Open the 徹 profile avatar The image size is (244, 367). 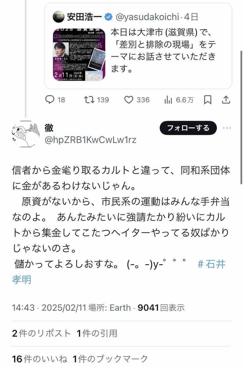[26, 135]
